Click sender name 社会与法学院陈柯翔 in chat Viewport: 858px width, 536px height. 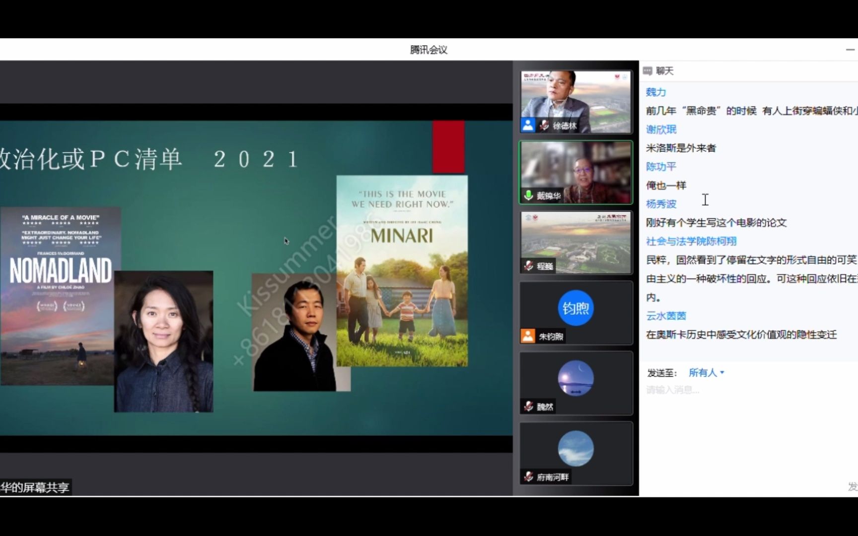tap(691, 241)
